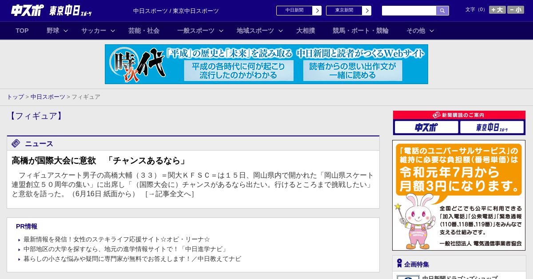Open 中日進学ナビ PR link

point(126,249)
